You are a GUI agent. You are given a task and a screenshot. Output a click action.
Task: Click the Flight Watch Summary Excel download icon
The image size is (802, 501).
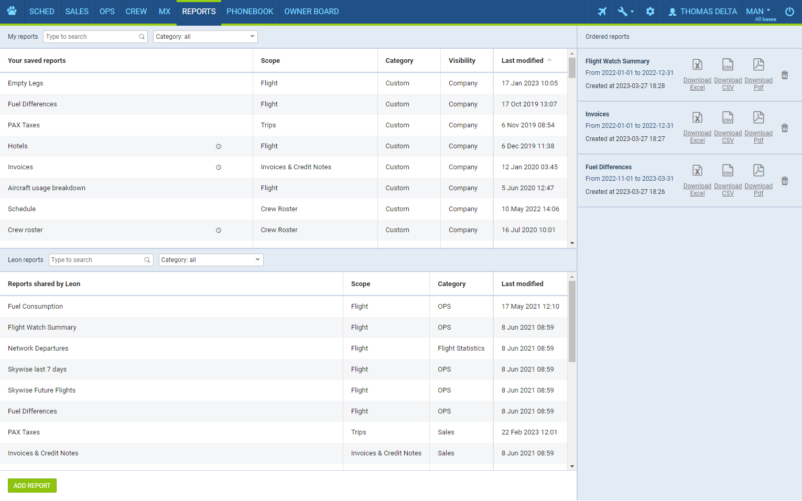coord(697,64)
